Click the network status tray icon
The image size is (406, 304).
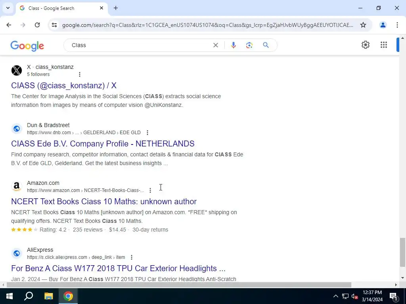(345, 296)
